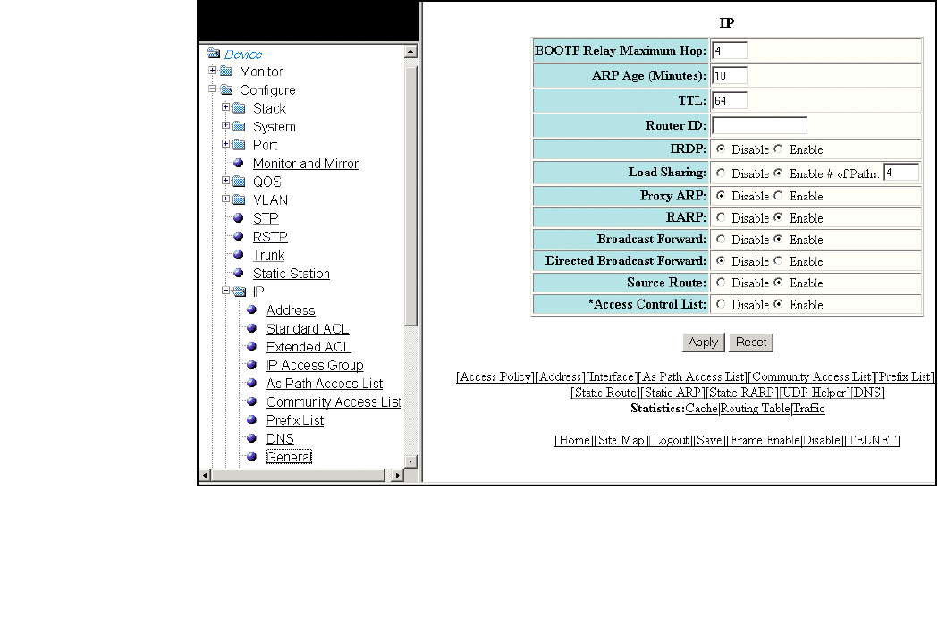Image resolution: width=938 pixels, height=626 pixels.
Task: Expand the QOS tree node
Action: point(225,180)
